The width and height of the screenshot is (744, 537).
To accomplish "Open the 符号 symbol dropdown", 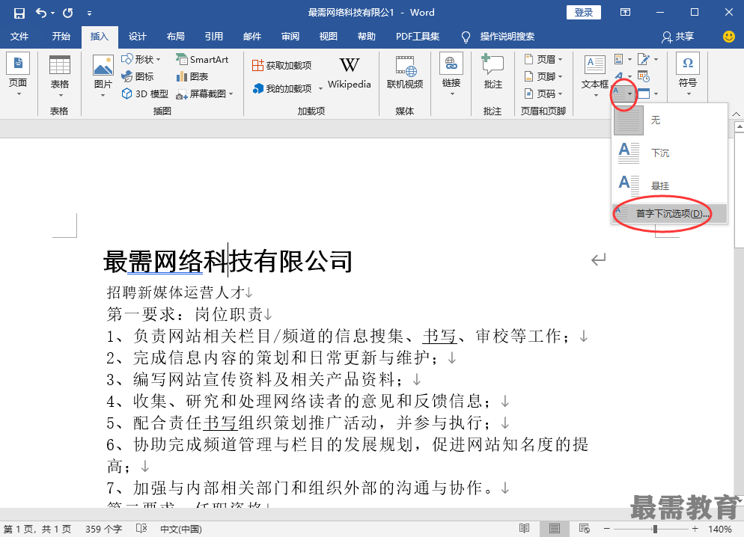I will pos(688,75).
